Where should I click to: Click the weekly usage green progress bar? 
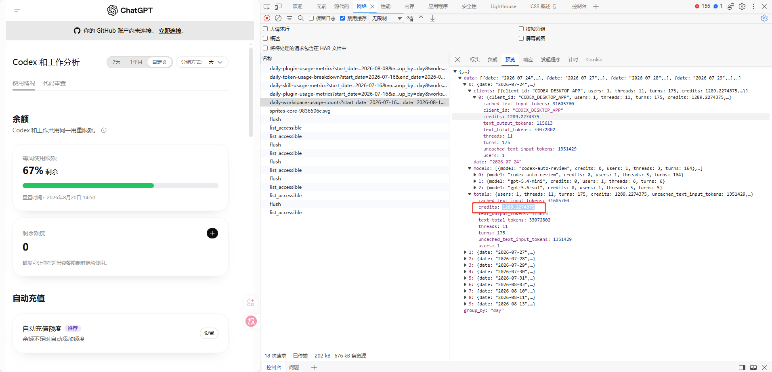click(x=88, y=186)
